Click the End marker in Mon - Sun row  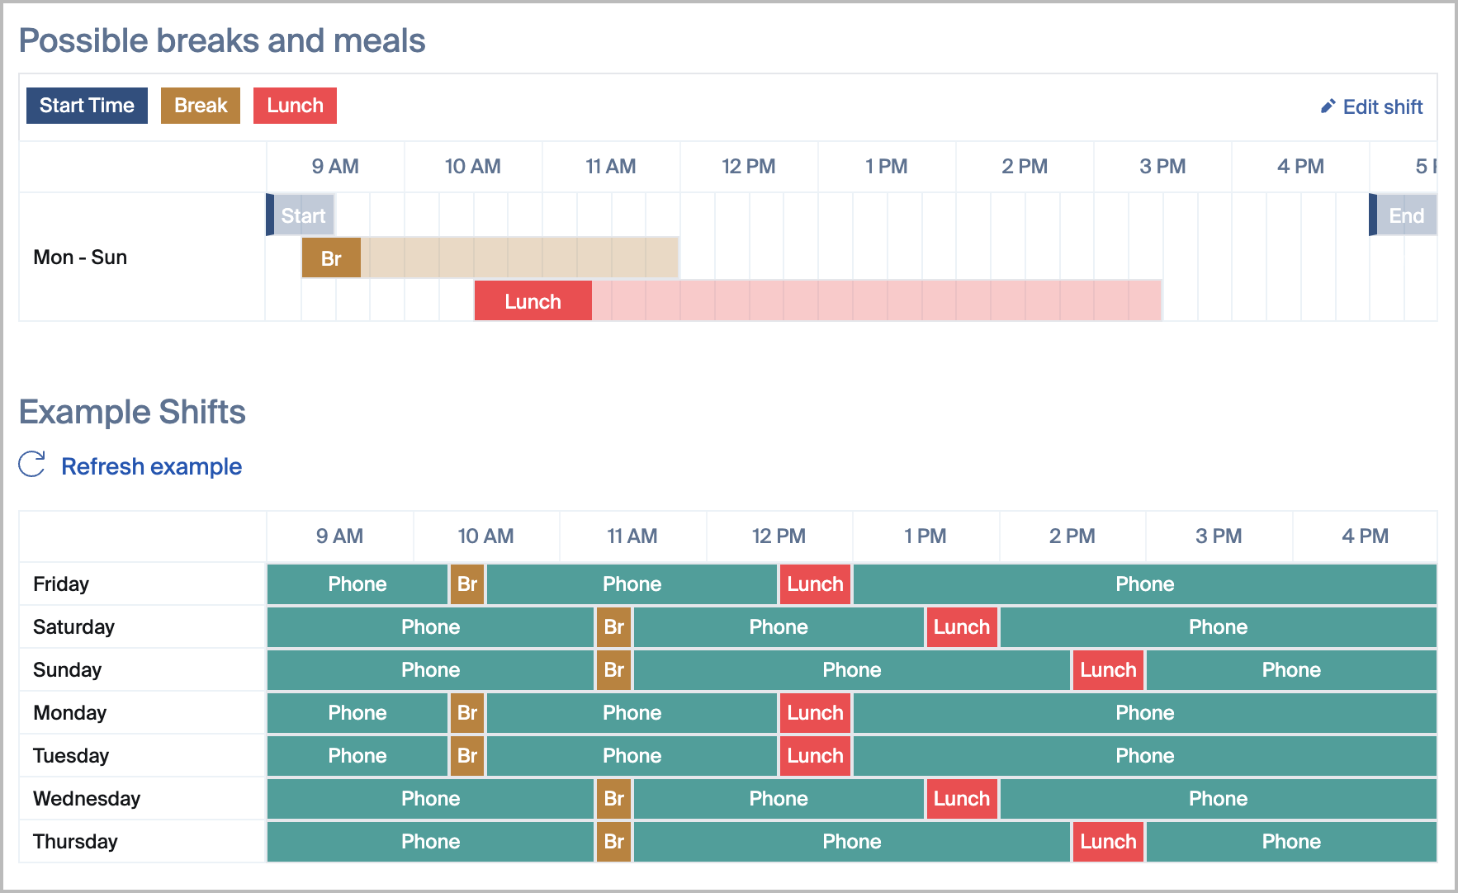1404,215
